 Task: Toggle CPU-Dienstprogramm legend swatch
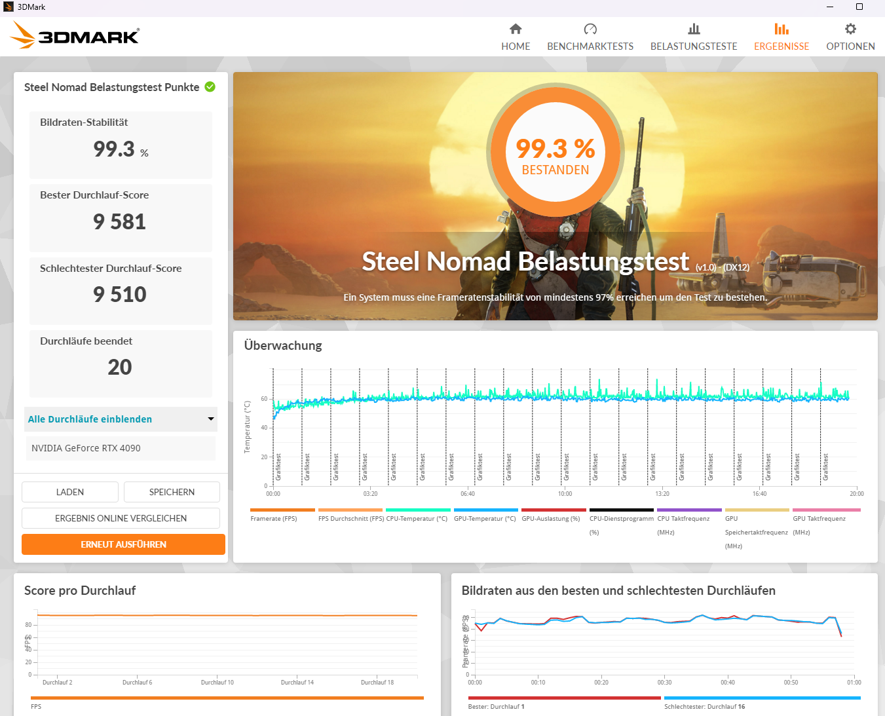(x=622, y=510)
